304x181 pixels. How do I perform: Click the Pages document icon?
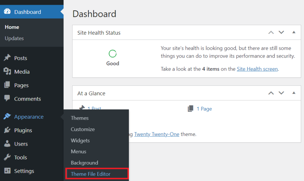pyautogui.click(x=7, y=85)
